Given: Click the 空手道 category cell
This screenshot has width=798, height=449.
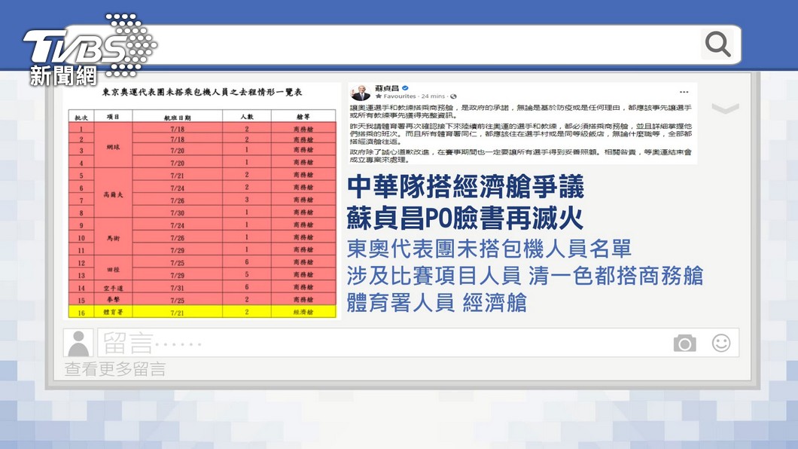Looking at the screenshot, I should click(x=113, y=288).
